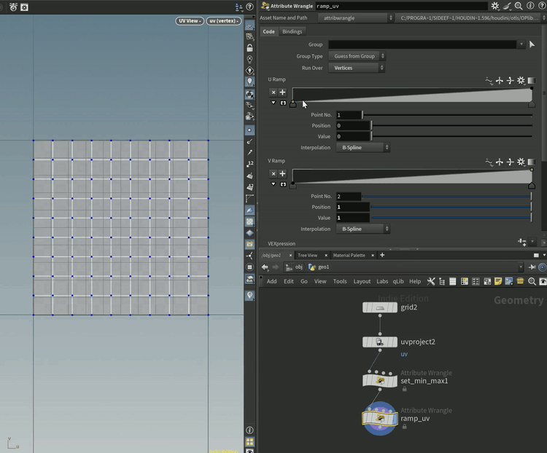Toggle the lock icon in viewport toolbar
The image size is (547, 453).
pyautogui.click(x=250, y=48)
